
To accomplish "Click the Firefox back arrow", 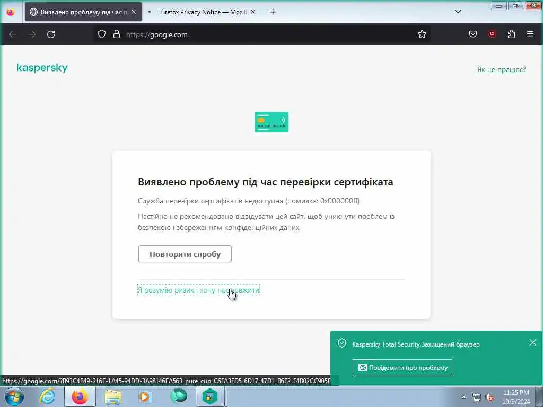I will [13, 34].
